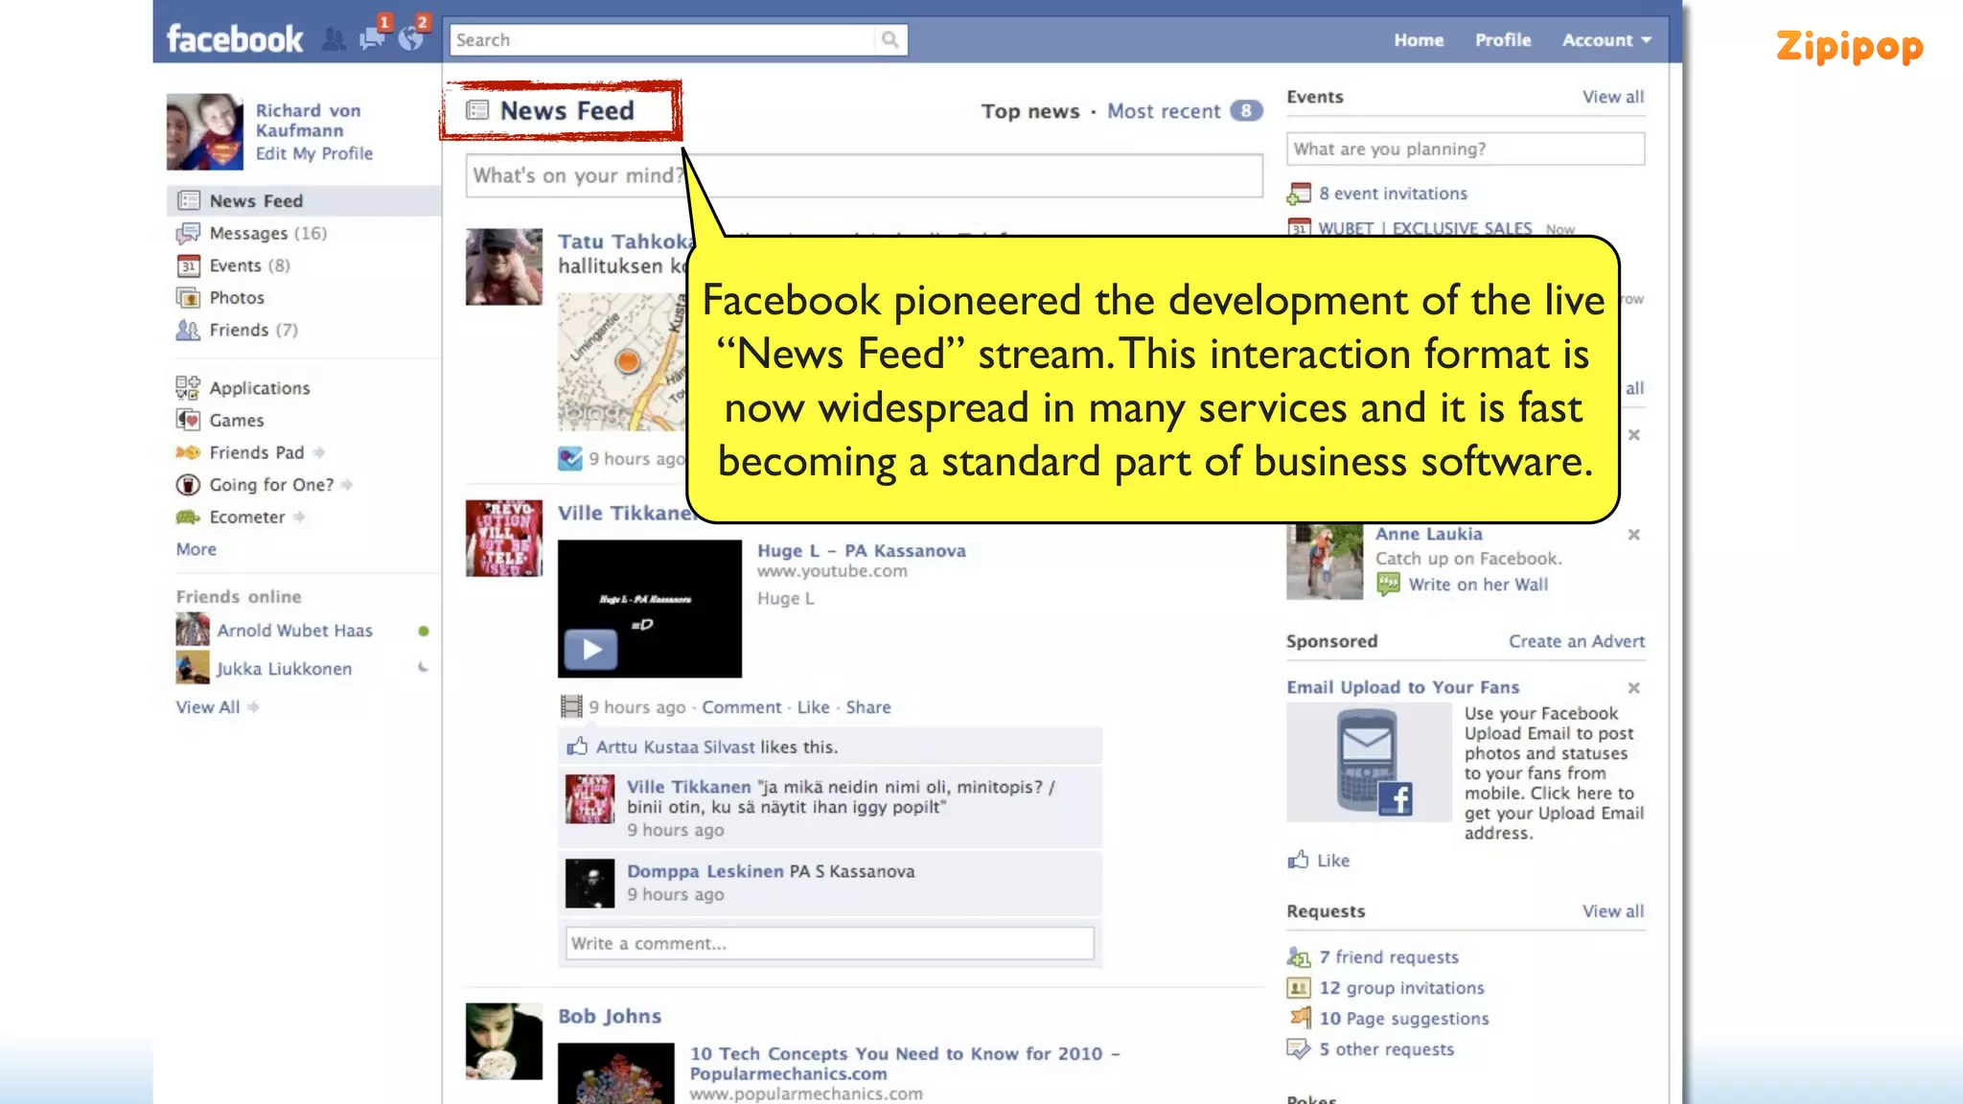Open chat with Arnold Wubet Haas

click(294, 631)
